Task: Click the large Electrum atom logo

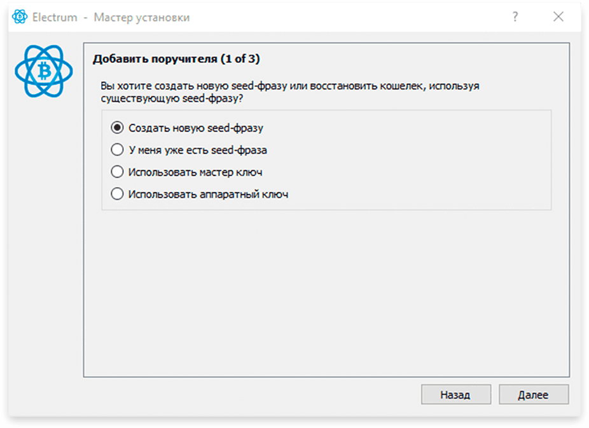Action: tap(44, 71)
